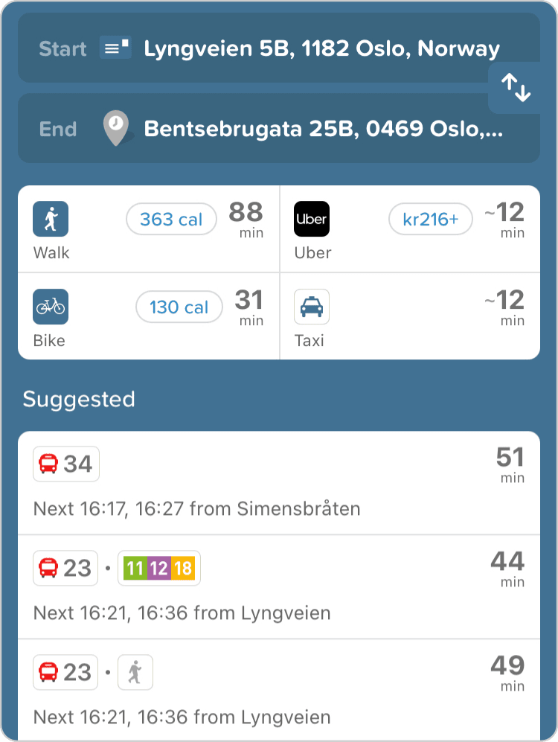Choose the 49 min bus 23 walk route
The image size is (558, 742).
278,691
